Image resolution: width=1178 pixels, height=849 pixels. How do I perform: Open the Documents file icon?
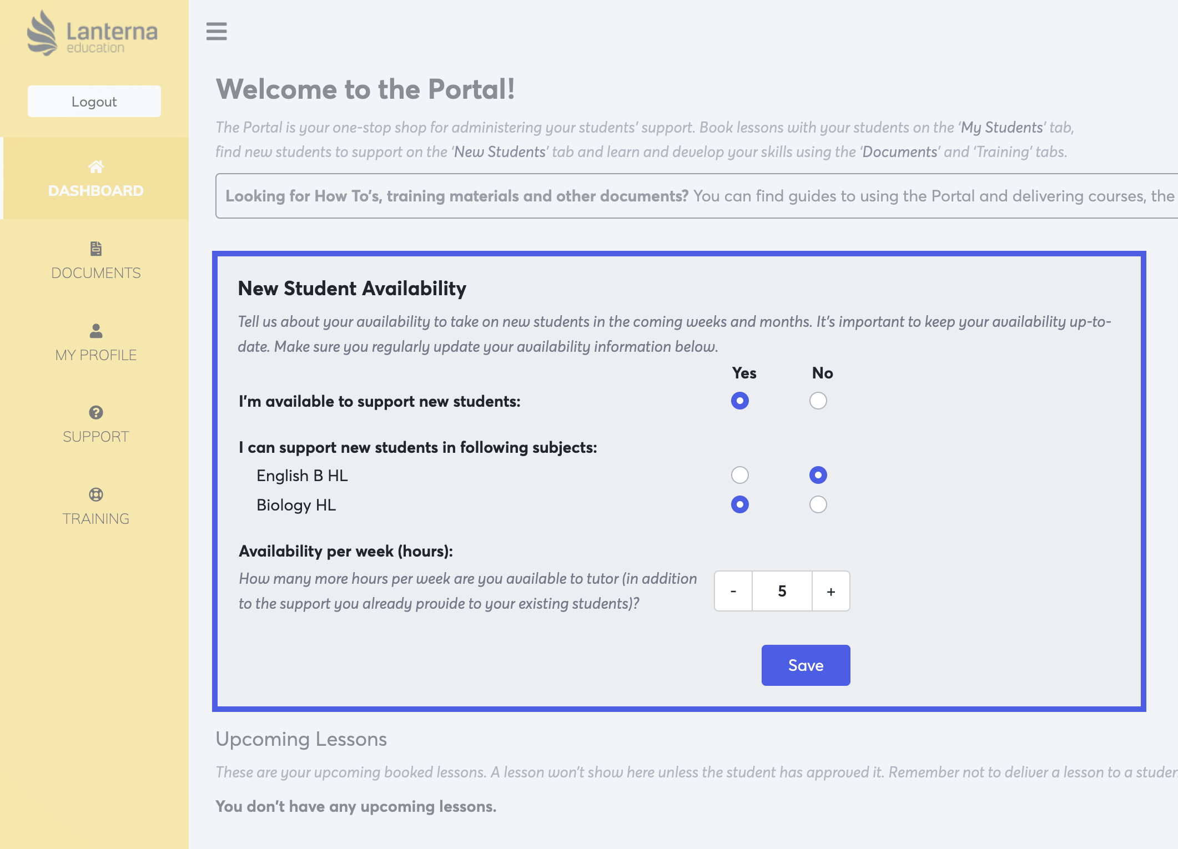tap(96, 249)
